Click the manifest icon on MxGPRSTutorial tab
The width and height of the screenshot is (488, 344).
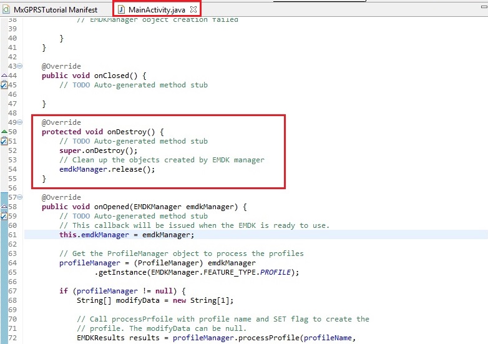click(6, 10)
